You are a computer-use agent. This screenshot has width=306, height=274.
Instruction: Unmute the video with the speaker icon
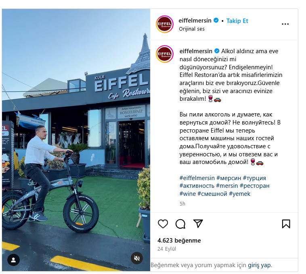[x=137, y=258]
